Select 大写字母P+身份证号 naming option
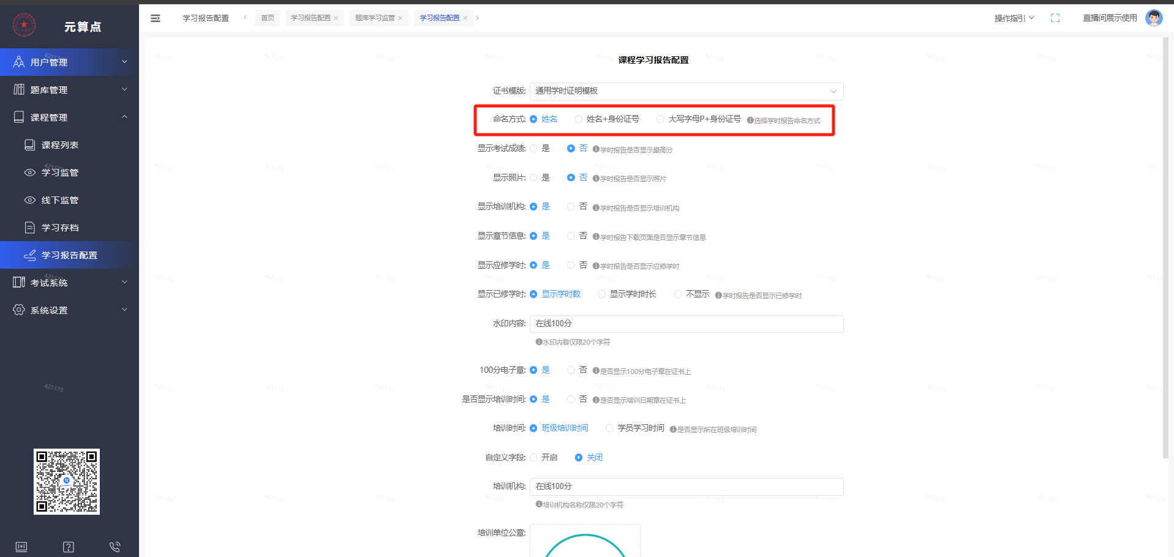Screen dimensions: 1174x557 [699, 119]
